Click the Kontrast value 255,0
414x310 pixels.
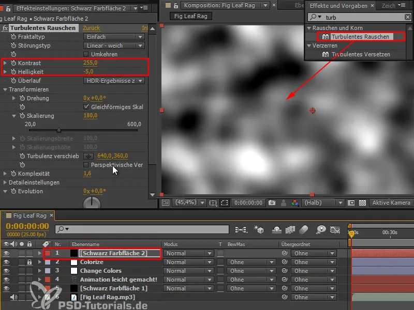90,63
